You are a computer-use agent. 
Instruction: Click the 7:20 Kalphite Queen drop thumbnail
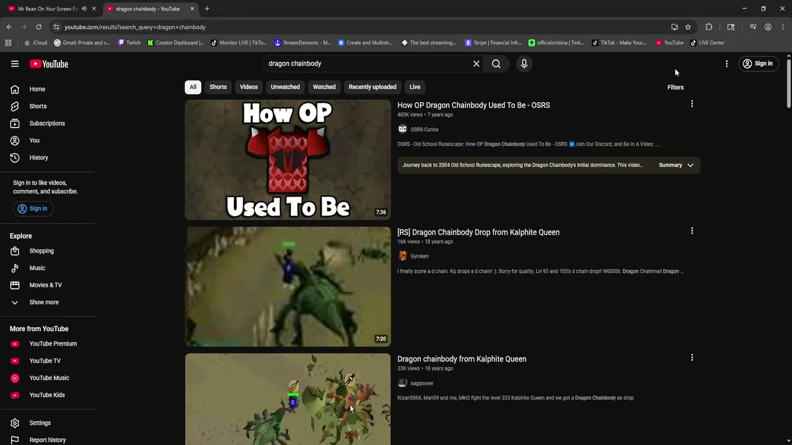point(288,287)
